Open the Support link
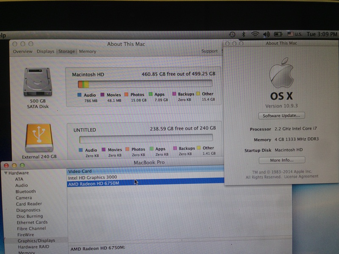Viewport: 339px width, 254px height. click(209, 51)
